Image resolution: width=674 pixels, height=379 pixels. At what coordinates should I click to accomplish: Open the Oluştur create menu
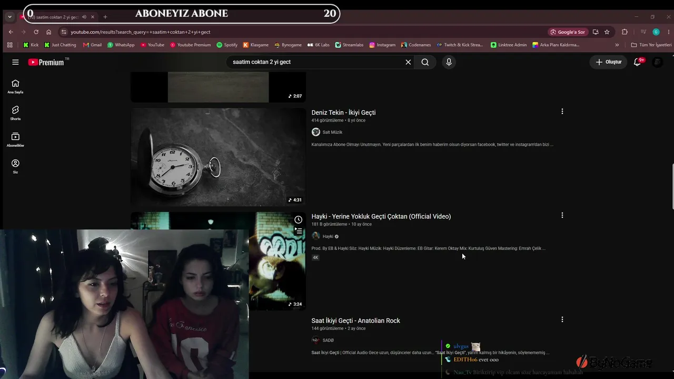pyautogui.click(x=609, y=62)
